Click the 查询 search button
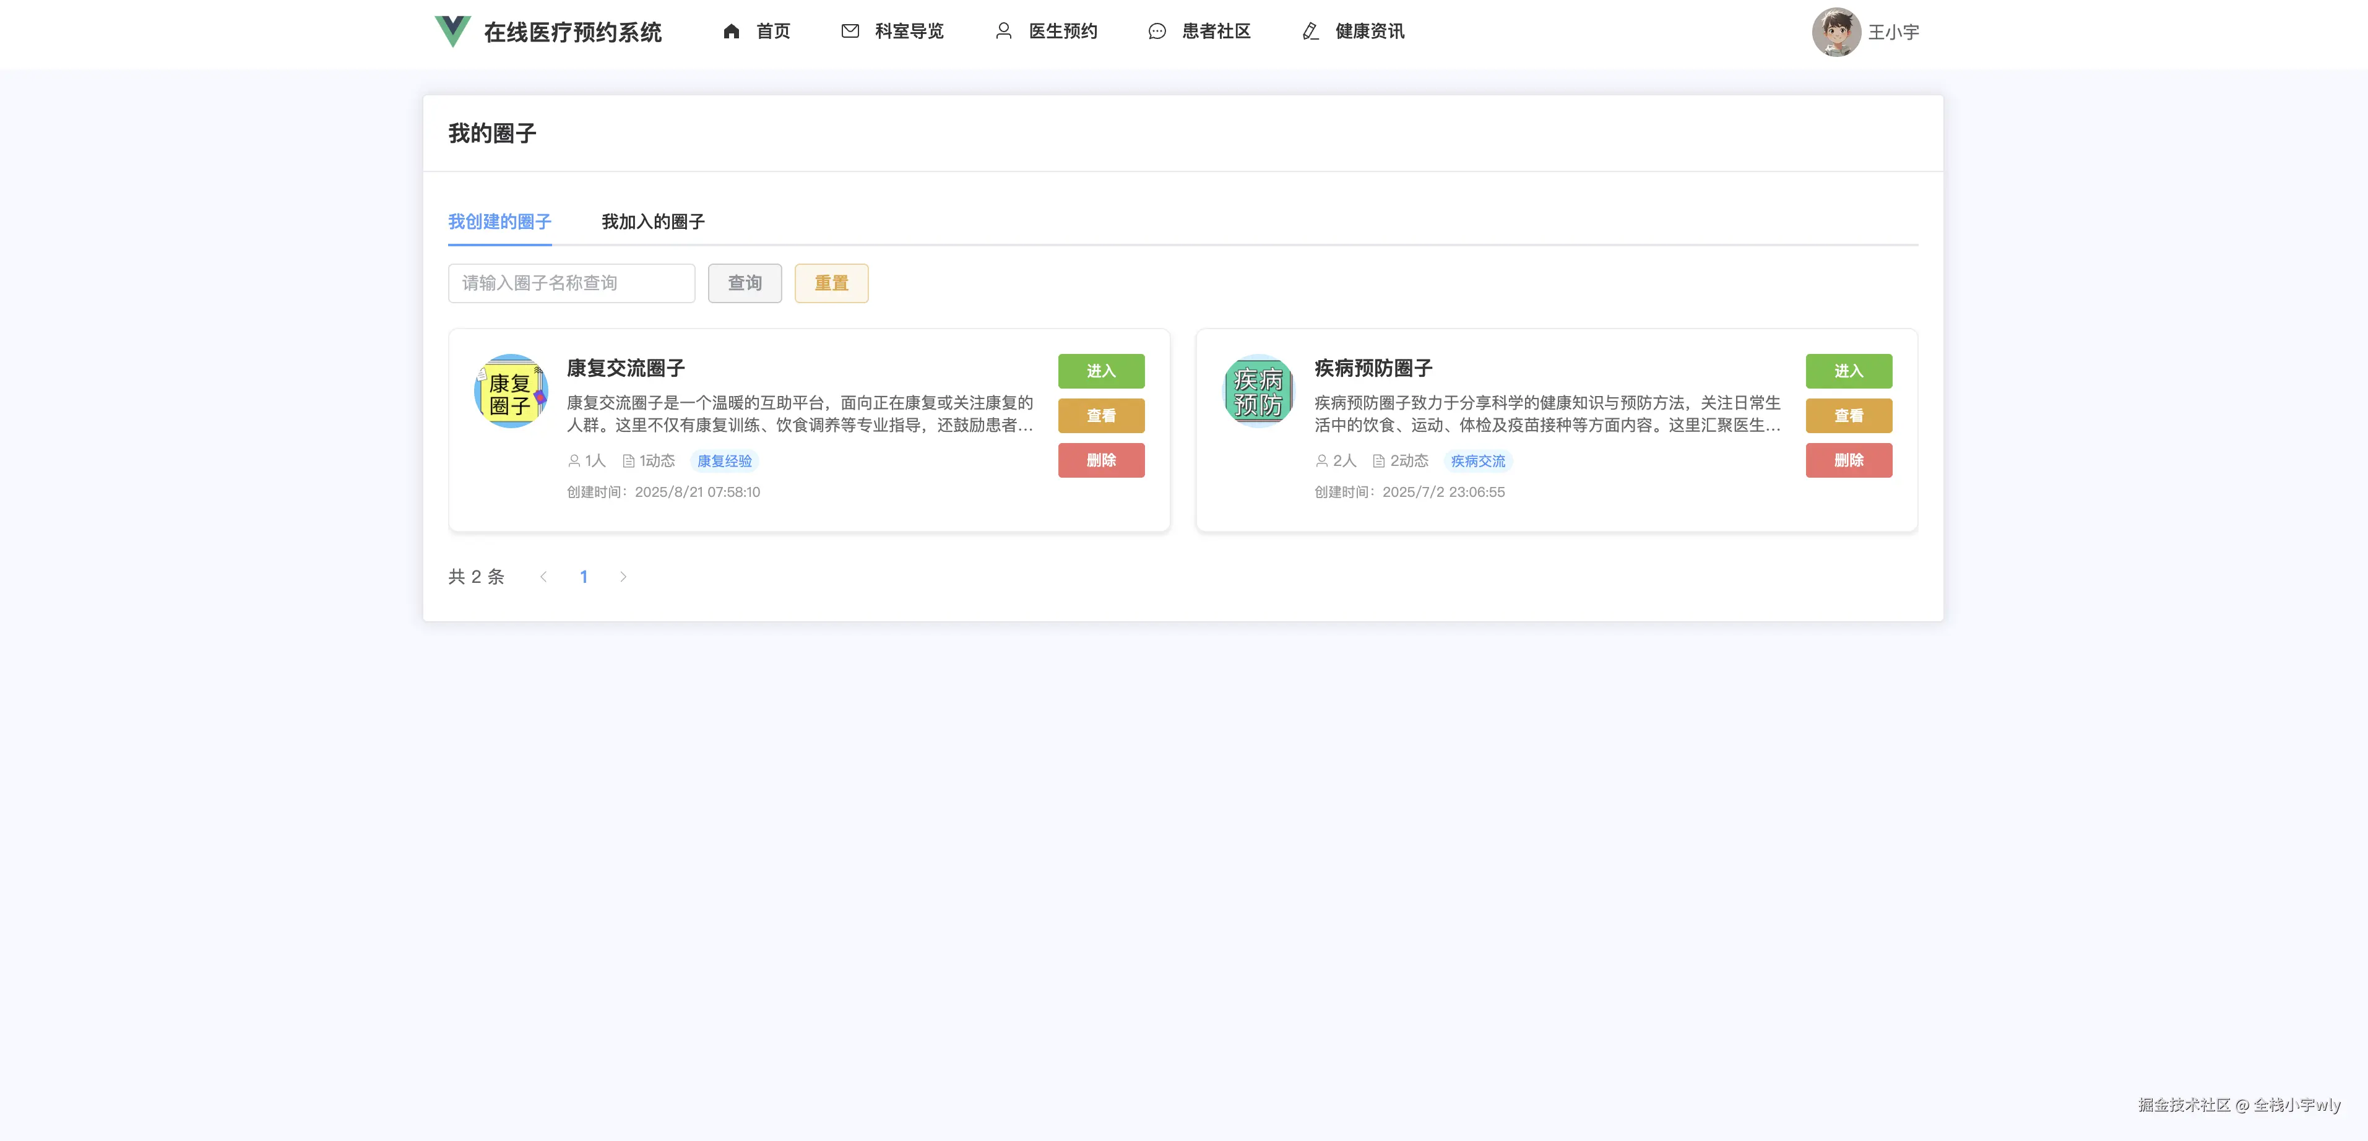The height and width of the screenshot is (1141, 2368). (x=745, y=283)
